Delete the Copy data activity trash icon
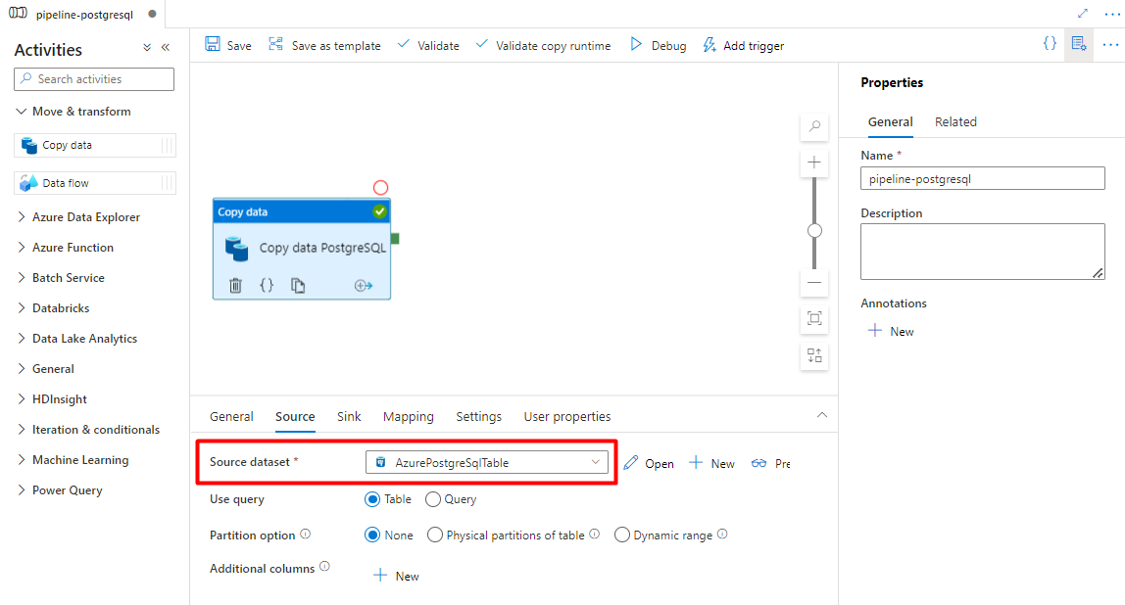Screen dimensions: 1125x605 235,285
